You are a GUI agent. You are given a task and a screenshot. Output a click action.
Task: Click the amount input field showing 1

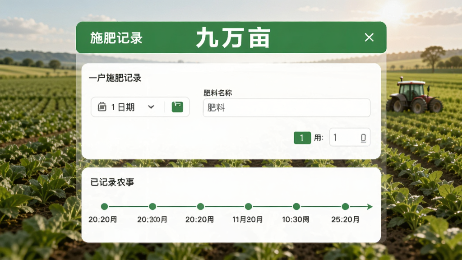(350, 137)
